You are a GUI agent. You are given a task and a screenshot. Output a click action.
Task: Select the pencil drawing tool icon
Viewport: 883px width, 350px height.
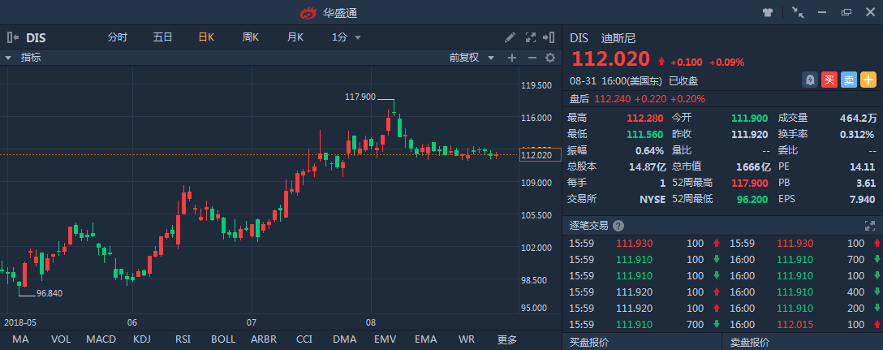point(510,38)
